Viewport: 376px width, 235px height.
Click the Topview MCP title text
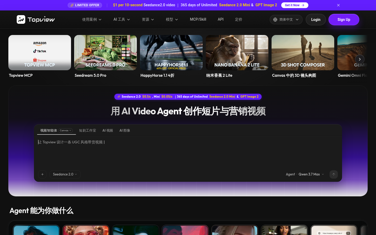[x=21, y=75]
